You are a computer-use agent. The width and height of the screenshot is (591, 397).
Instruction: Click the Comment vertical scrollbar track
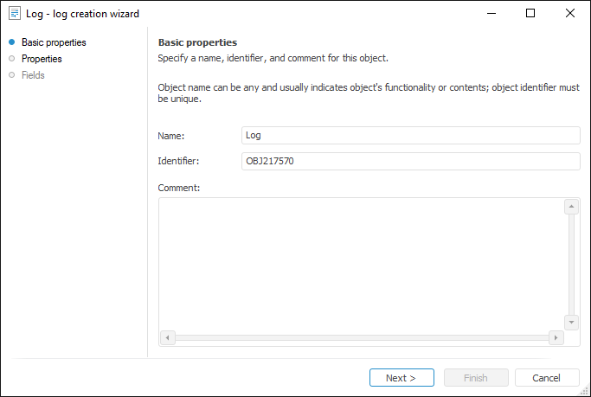(571, 264)
